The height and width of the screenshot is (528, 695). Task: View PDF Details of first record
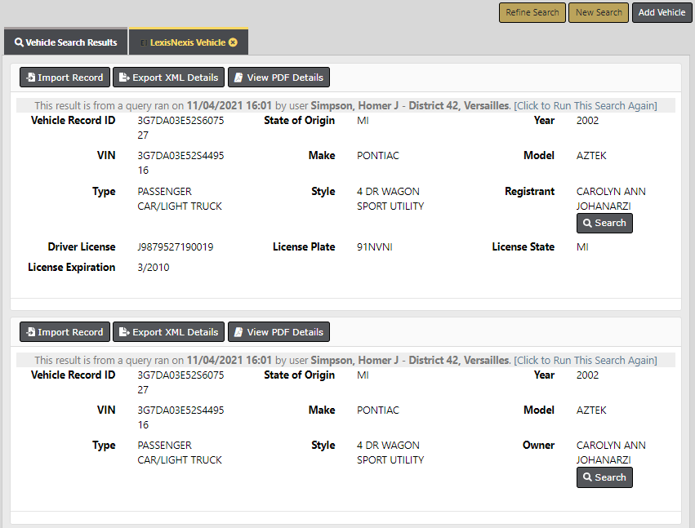[x=278, y=78]
